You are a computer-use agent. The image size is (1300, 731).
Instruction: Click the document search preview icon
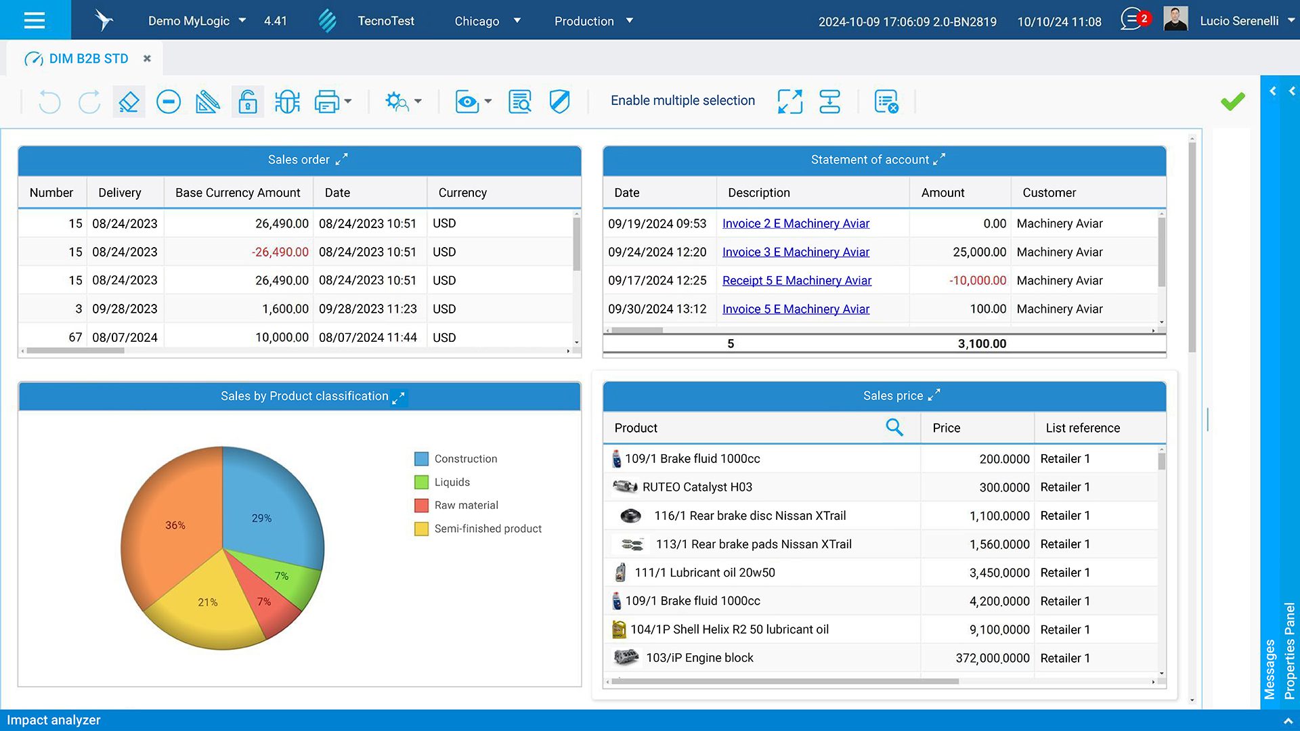(519, 102)
